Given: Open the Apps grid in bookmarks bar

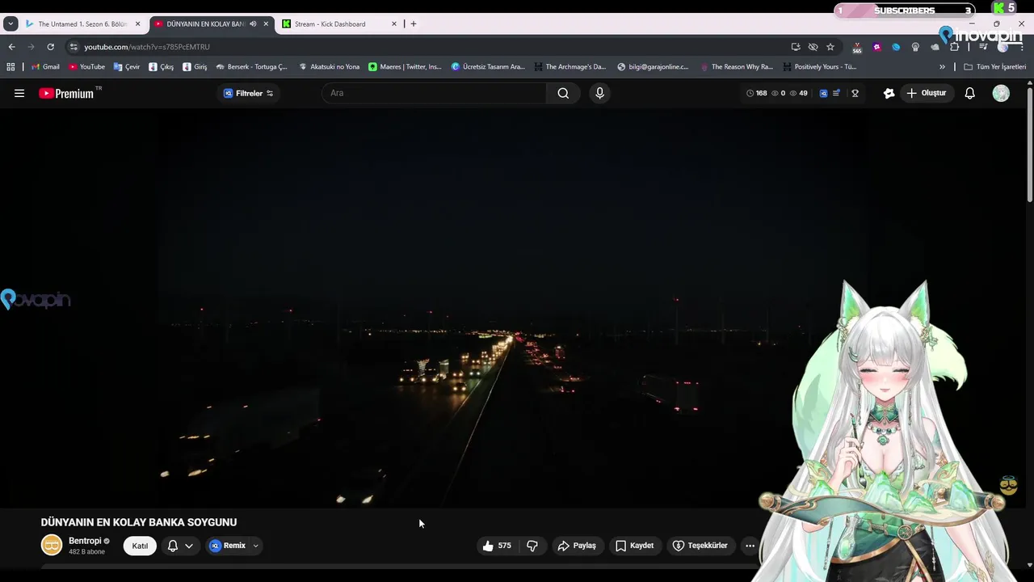Looking at the screenshot, I should pyautogui.click(x=11, y=67).
